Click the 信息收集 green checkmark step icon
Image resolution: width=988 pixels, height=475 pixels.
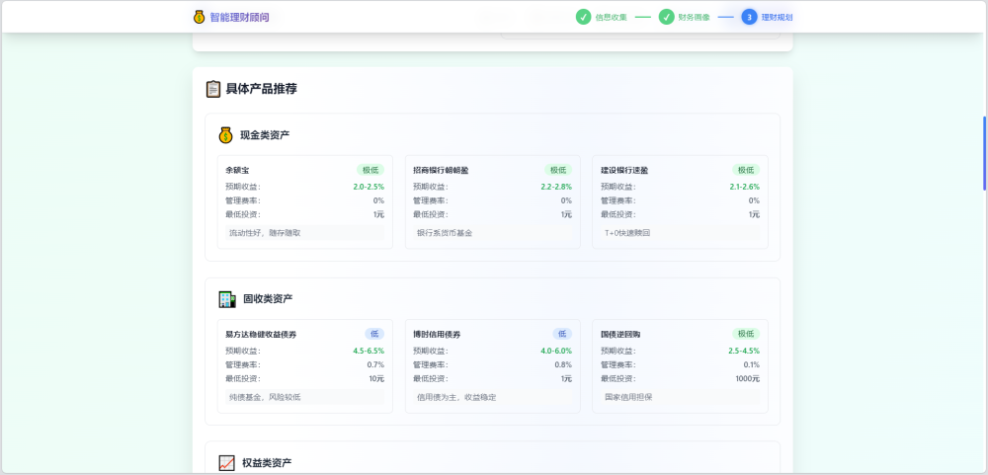[x=584, y=17]
